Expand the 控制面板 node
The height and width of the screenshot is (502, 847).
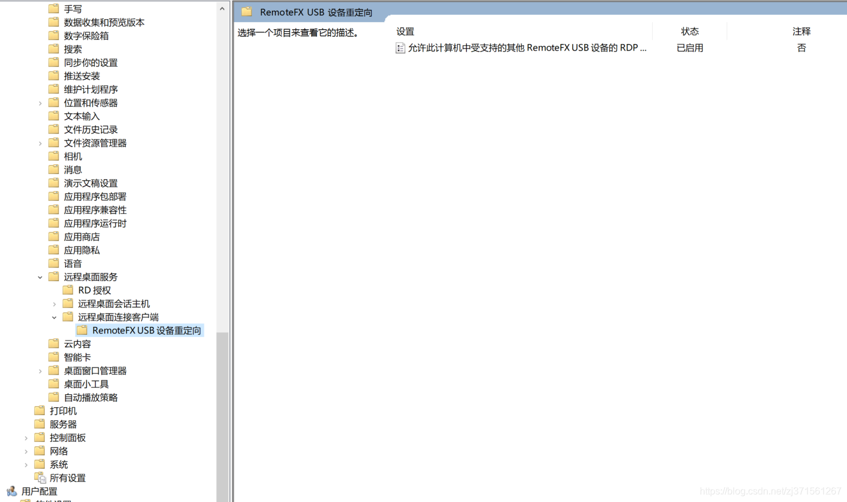pyautogui.click(x=26, y=438)
